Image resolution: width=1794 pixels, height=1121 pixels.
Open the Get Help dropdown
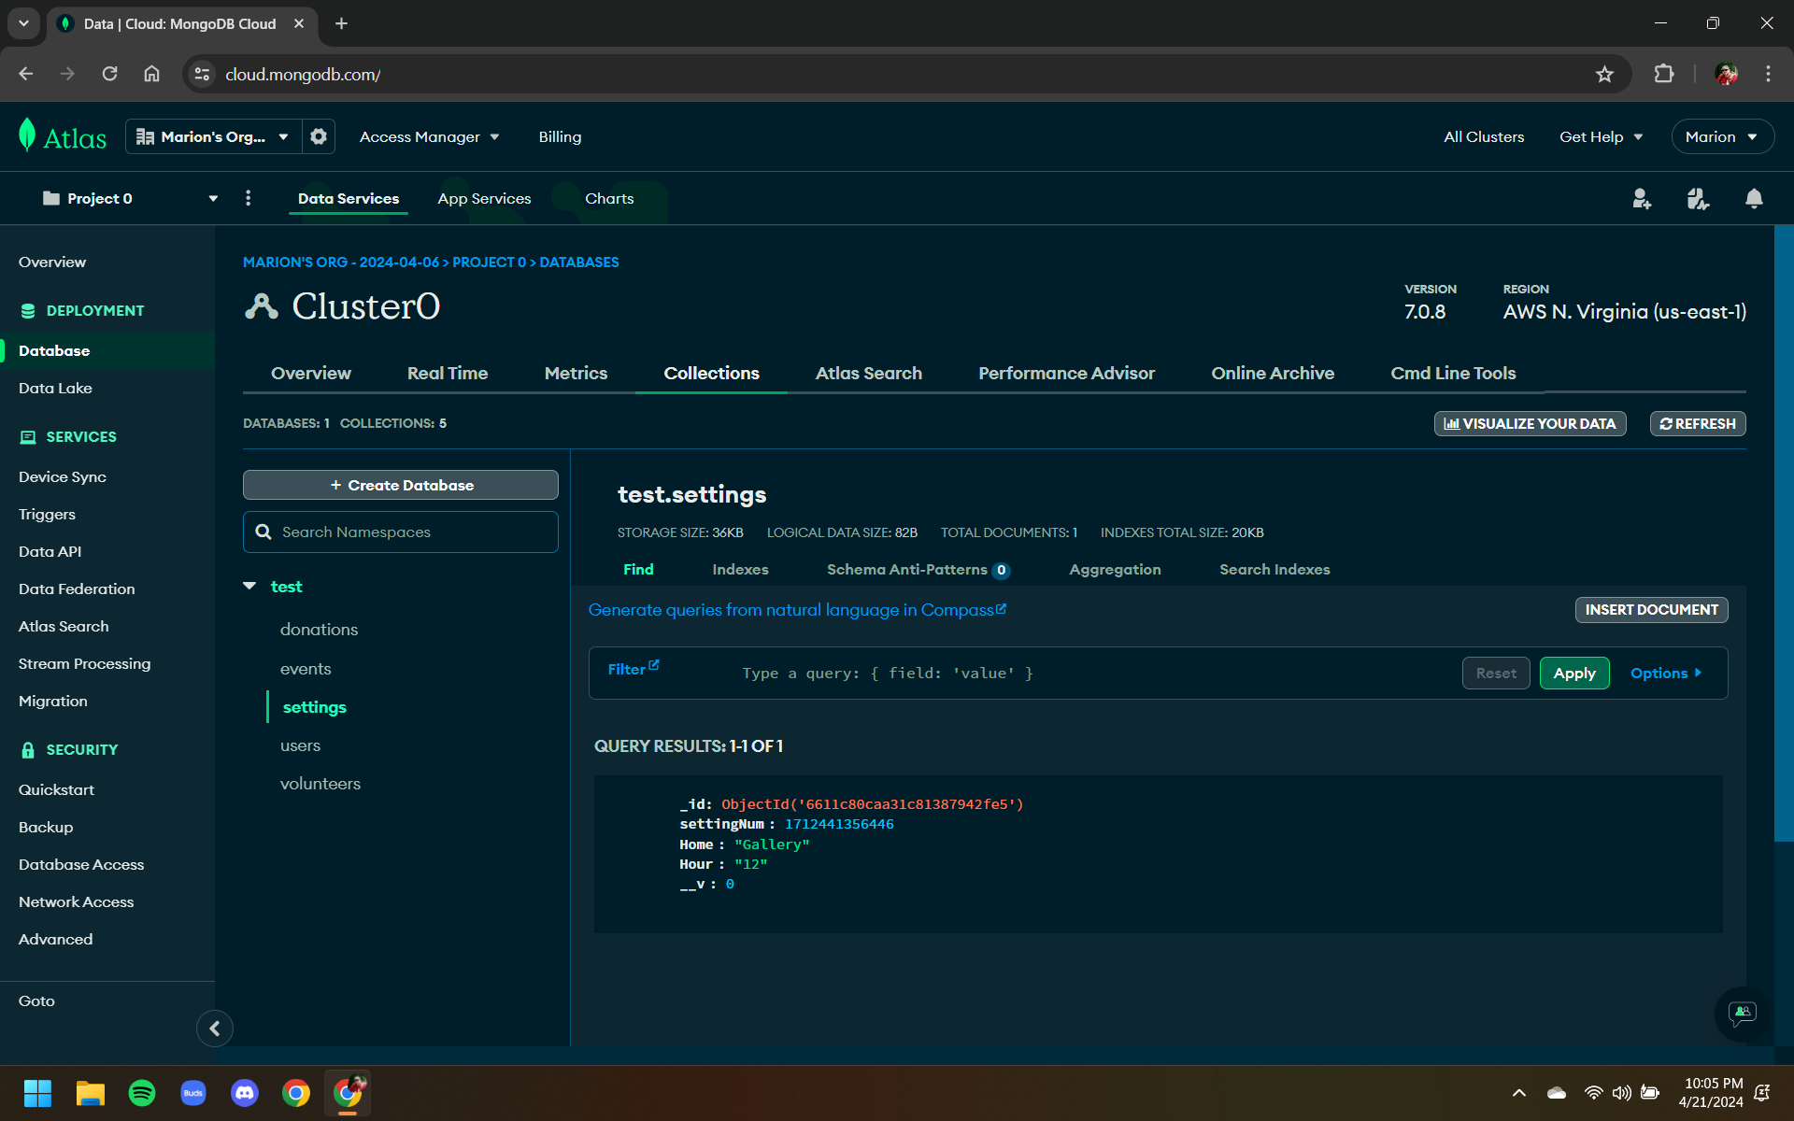[1601, 137]
